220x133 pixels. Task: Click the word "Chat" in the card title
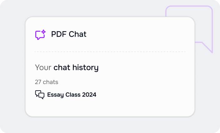[x=78, y=34]
